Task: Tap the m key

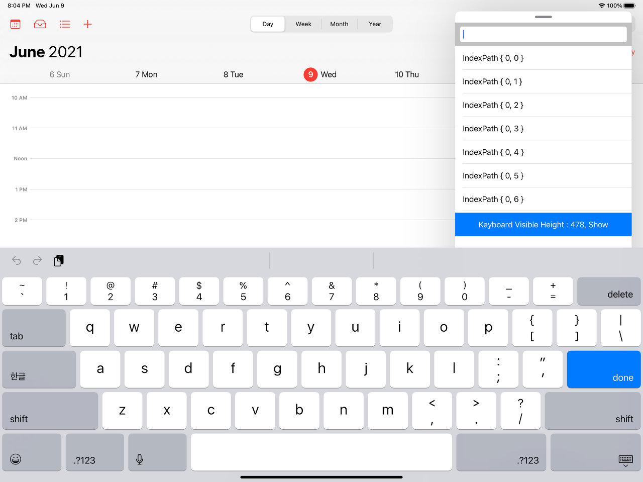Action: (x=388, y=411)
